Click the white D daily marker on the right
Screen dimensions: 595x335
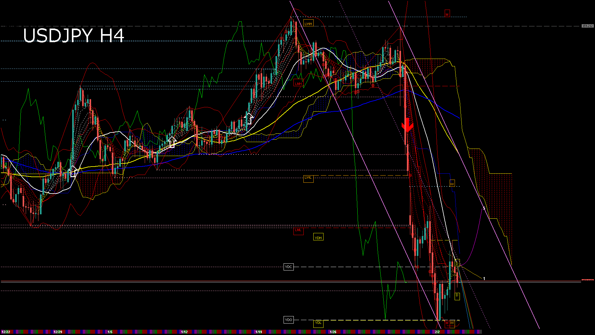point(456,263)
